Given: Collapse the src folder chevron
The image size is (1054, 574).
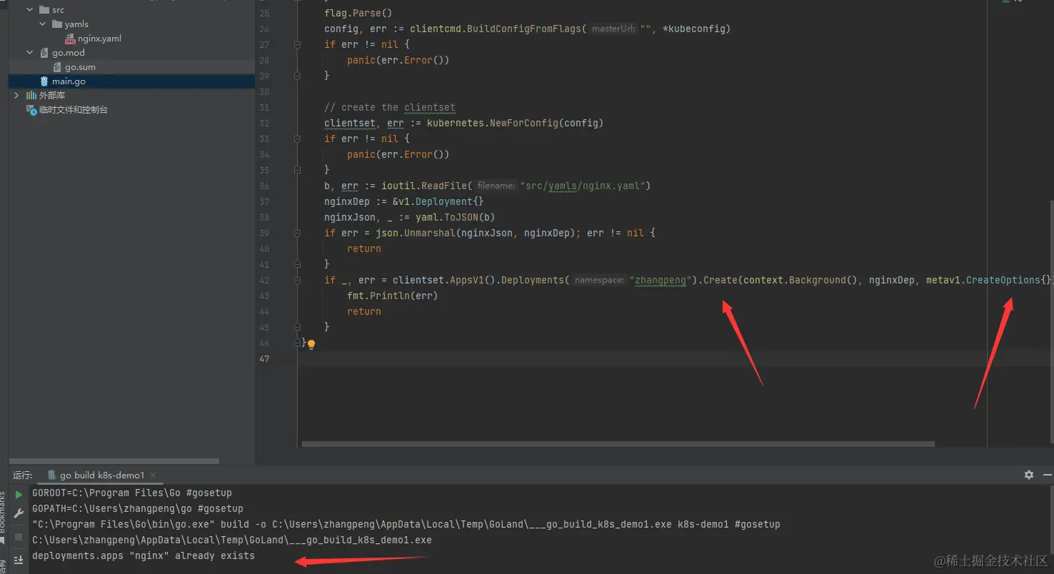Looking at the screenshot, I should 30,10.
